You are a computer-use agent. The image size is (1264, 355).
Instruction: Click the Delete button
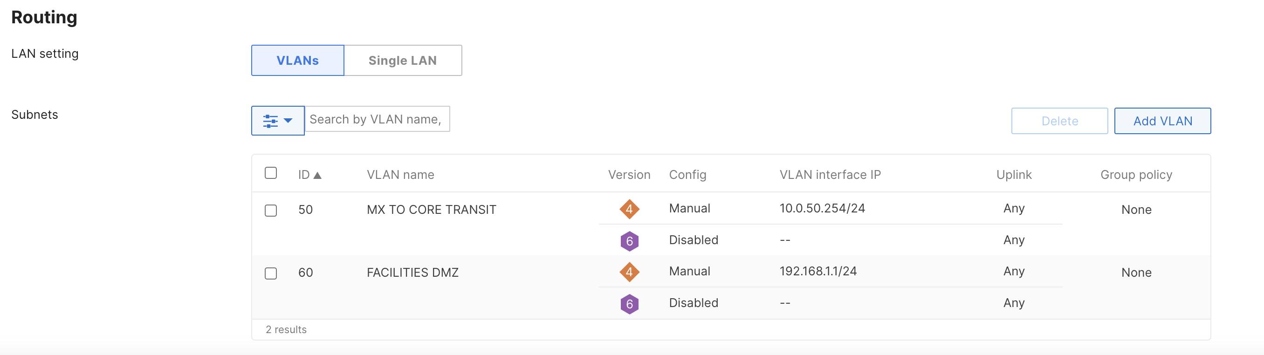tap(1059, 121)
